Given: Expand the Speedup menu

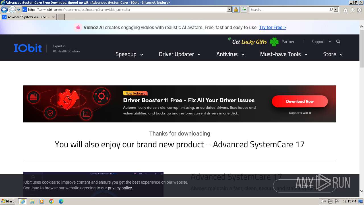Looking at the screenshot, I should coord(129,54).
